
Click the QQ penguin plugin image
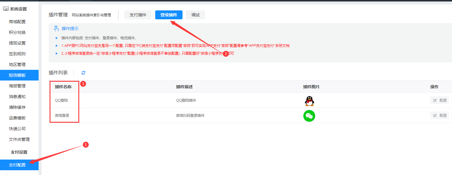tap(309, 101)
